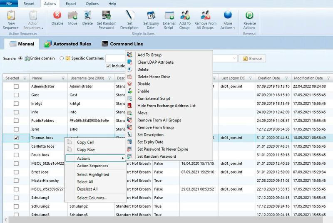
Task: Open the File menu
Action: (x=9, y=4)
